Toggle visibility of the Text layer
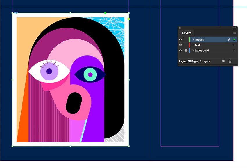 [x=180, y=45]
